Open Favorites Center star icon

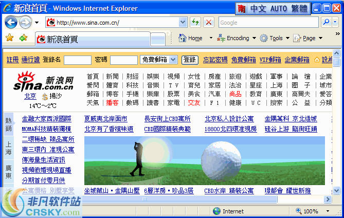pos(10,38)
